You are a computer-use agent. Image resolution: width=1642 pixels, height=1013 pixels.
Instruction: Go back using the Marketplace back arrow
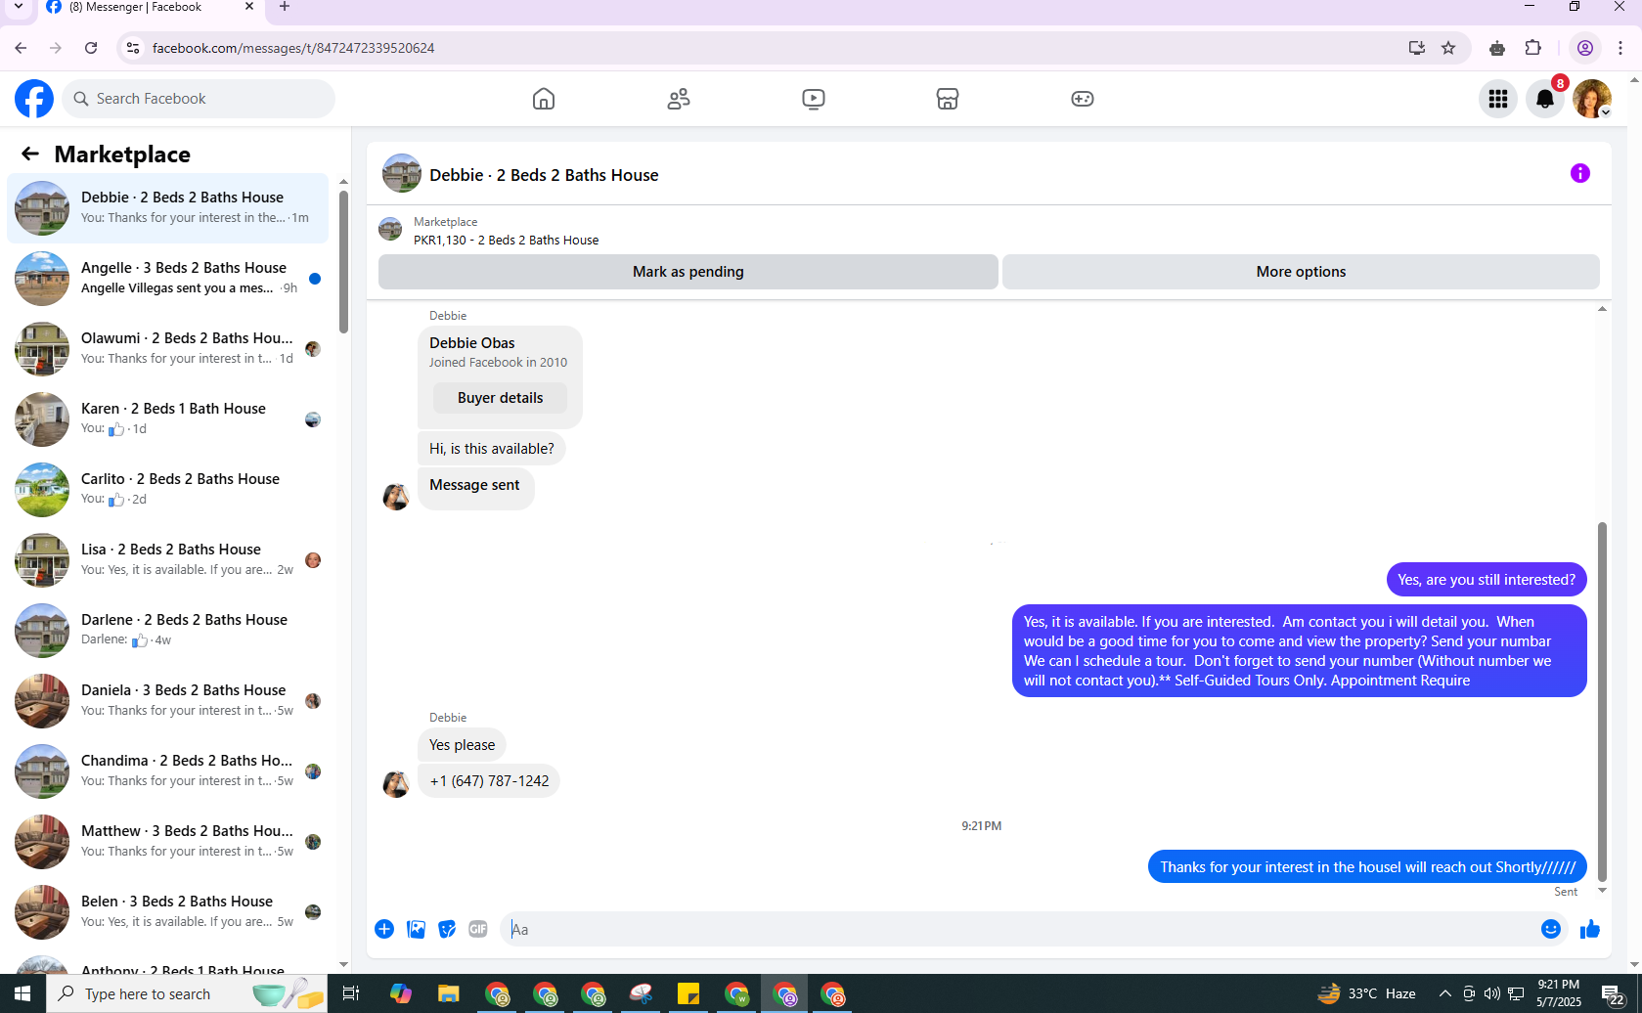[30, 154]
